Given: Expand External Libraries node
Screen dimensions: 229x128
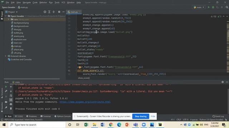Looking at the screenshot, I should tap(6, 56).
